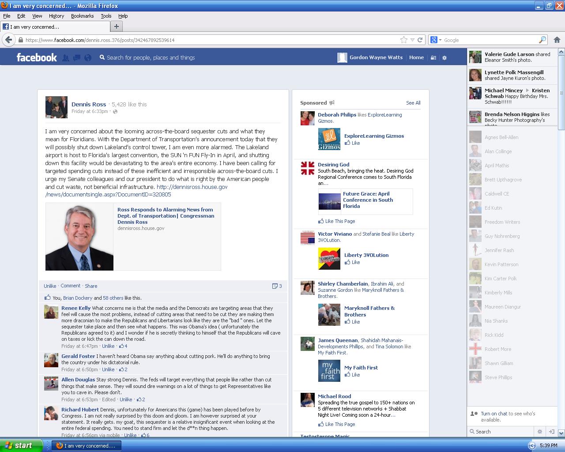565x452 pixels.
Task: Open the URL history dropdown arrow
Action: [x=412, y=40]
